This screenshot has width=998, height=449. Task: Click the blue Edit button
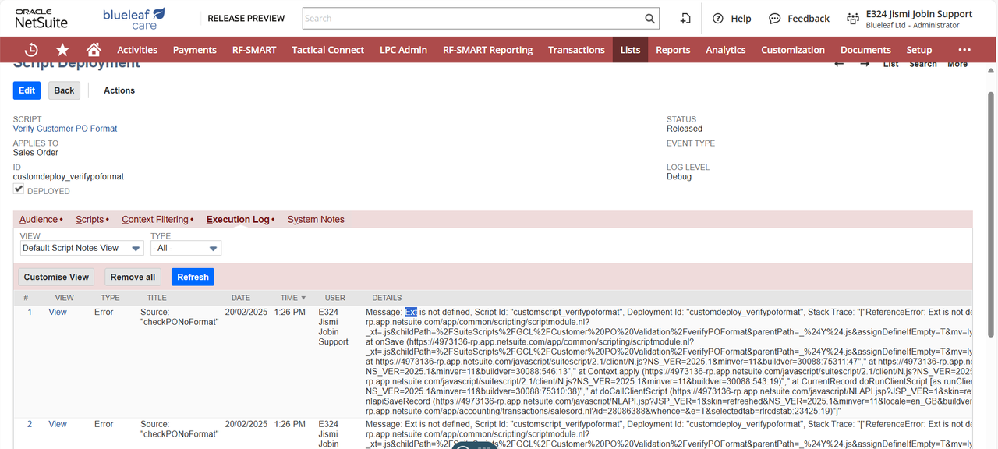coord(27,90)
